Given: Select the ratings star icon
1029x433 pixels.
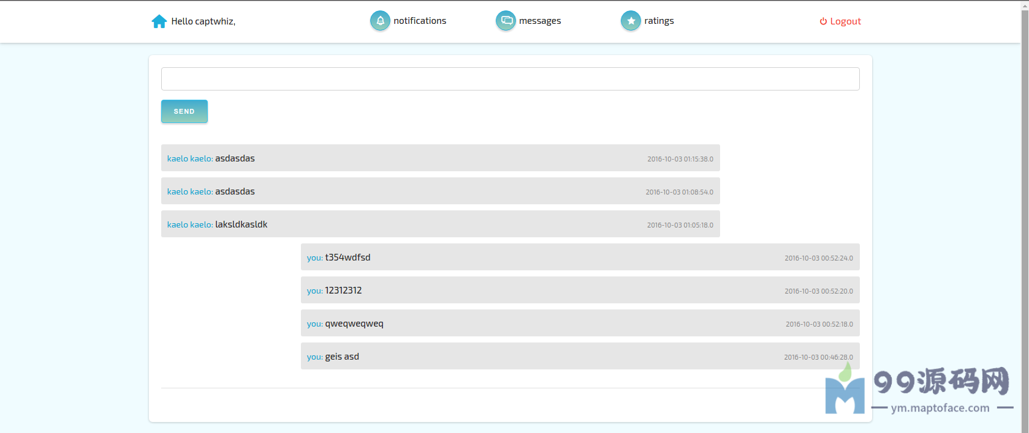Looking at the screenshot, I should click(x=631, y=21).
